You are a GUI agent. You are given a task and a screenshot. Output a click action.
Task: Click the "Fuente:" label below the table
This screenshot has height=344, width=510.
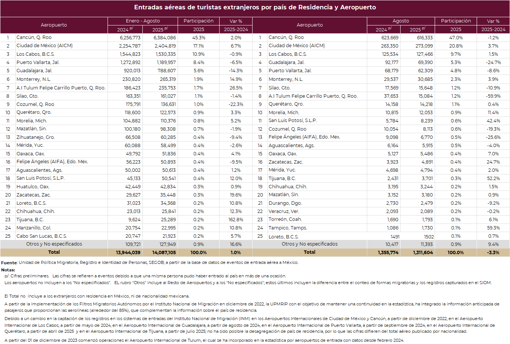tap(9, 263)
